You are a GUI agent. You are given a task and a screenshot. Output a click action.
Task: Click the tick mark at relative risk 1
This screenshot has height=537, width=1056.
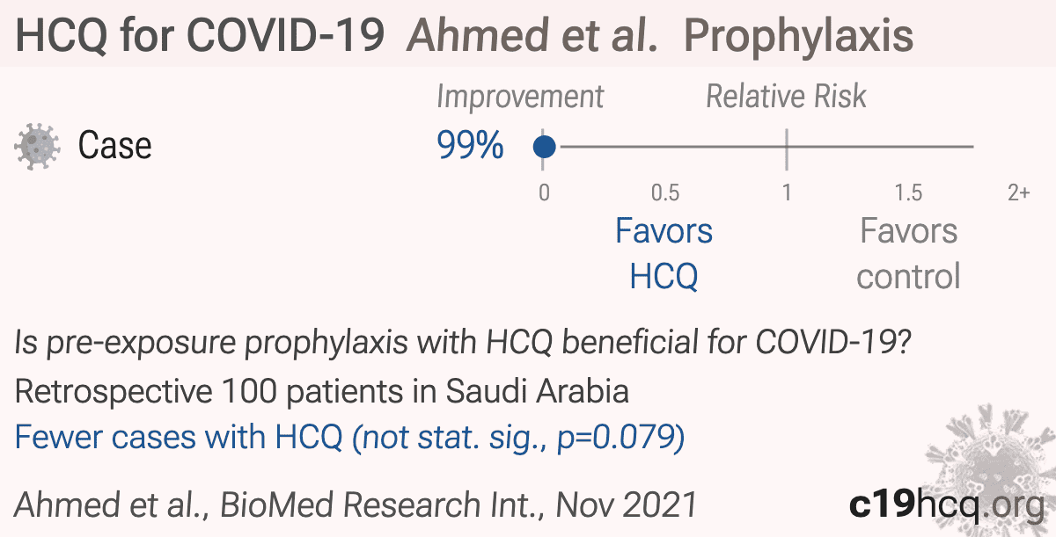pos(786,146)
